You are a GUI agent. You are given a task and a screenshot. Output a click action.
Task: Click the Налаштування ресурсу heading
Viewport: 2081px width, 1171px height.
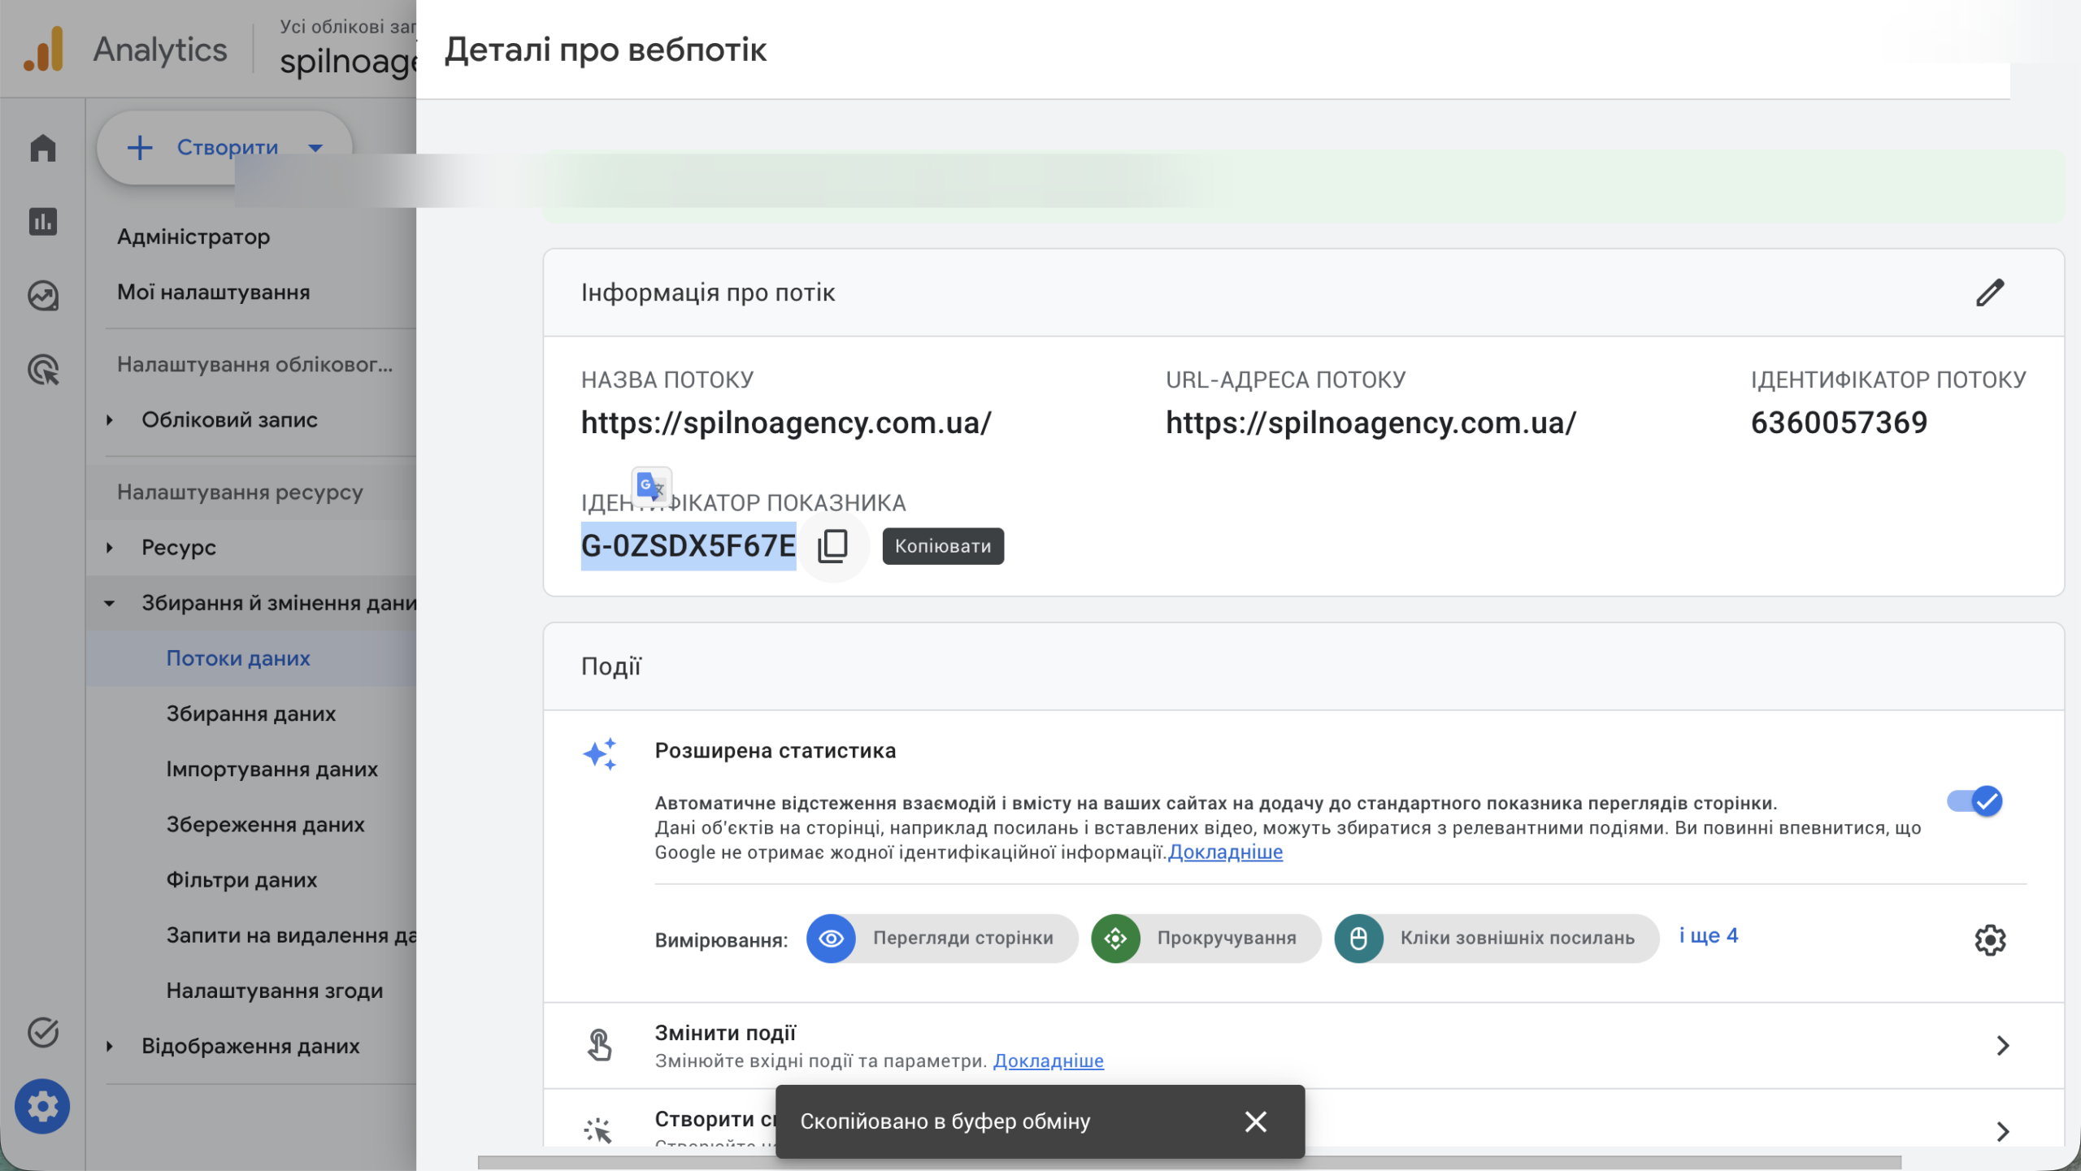click(x=240, y=492)
